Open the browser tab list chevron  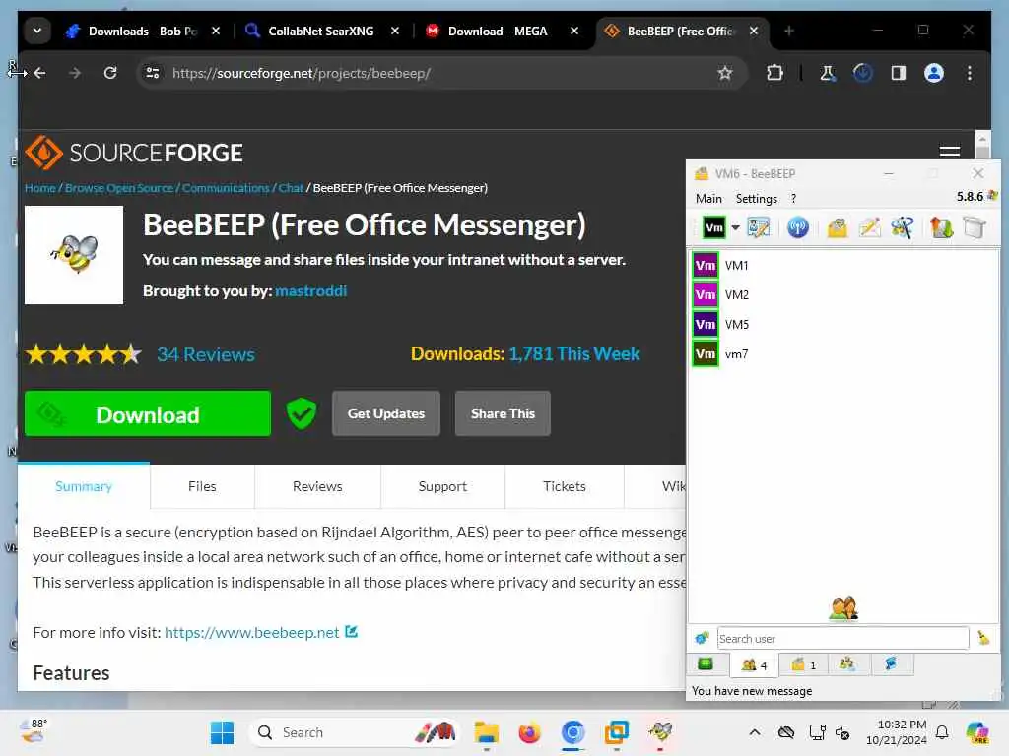coord(37,31)
